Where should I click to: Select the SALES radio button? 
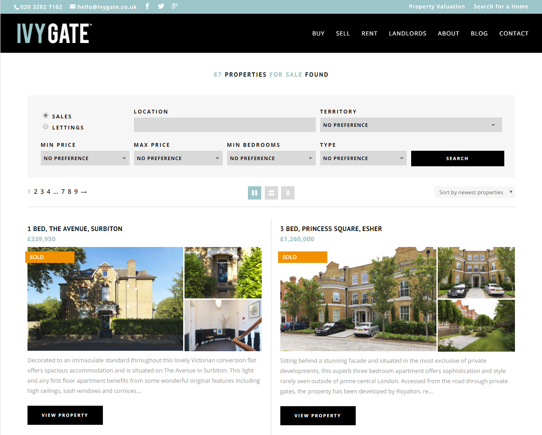point(46,115)
